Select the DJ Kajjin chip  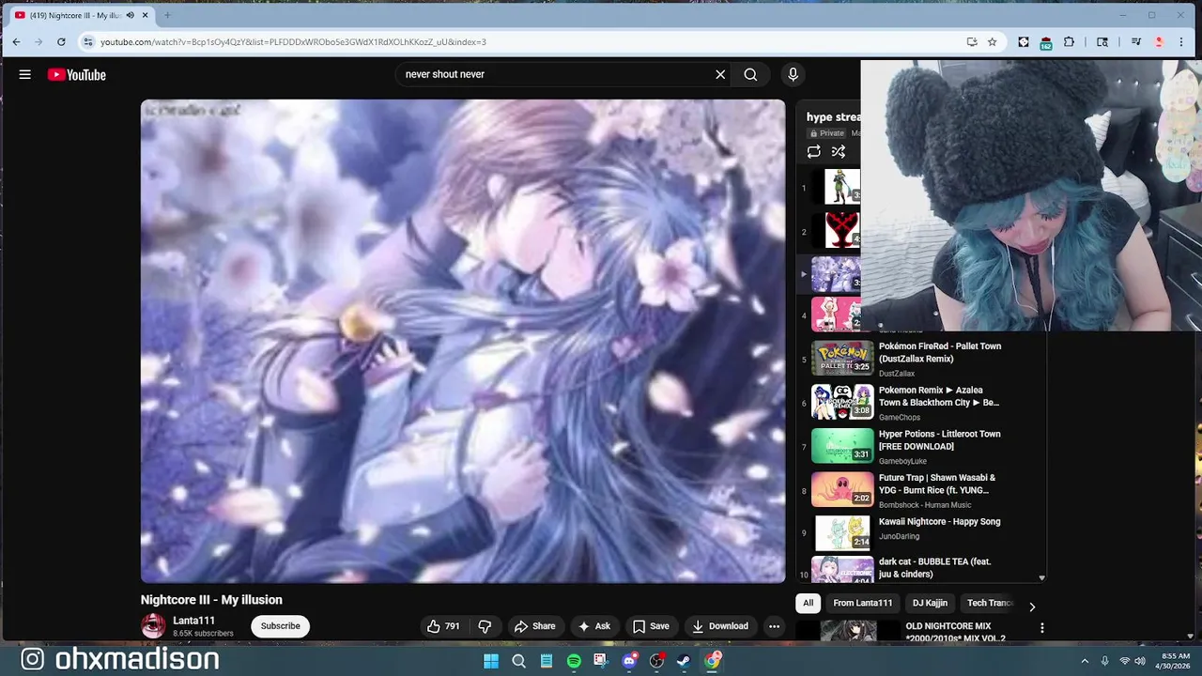[930, 603]
